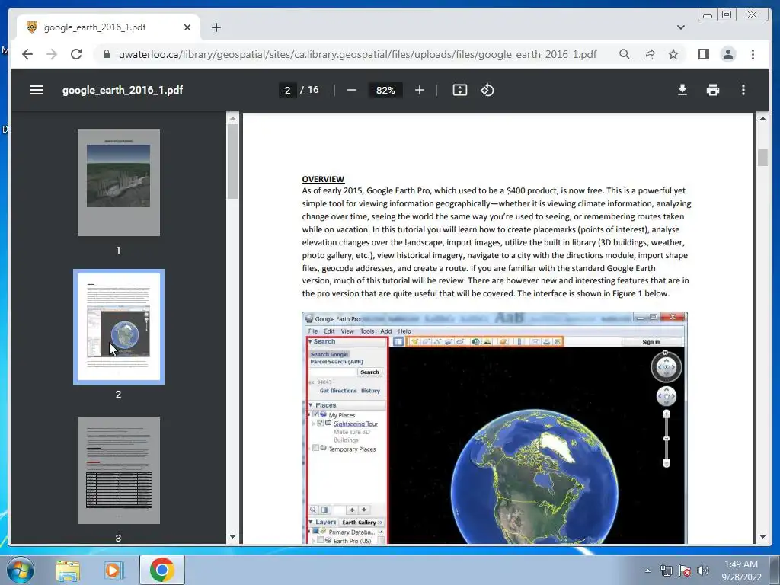This screenshot has width=780, height=585.
Task: Go back to previous page in Chrome
Action: point(27,54)
